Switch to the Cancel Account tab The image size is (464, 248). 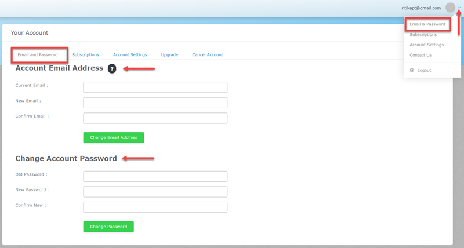207,55
